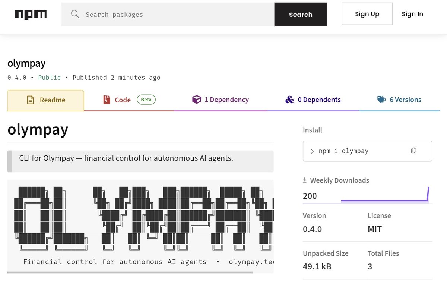Viewport: 447px width, 281px height.
Task: Click the npm logo
Action: tap(31, 14)
